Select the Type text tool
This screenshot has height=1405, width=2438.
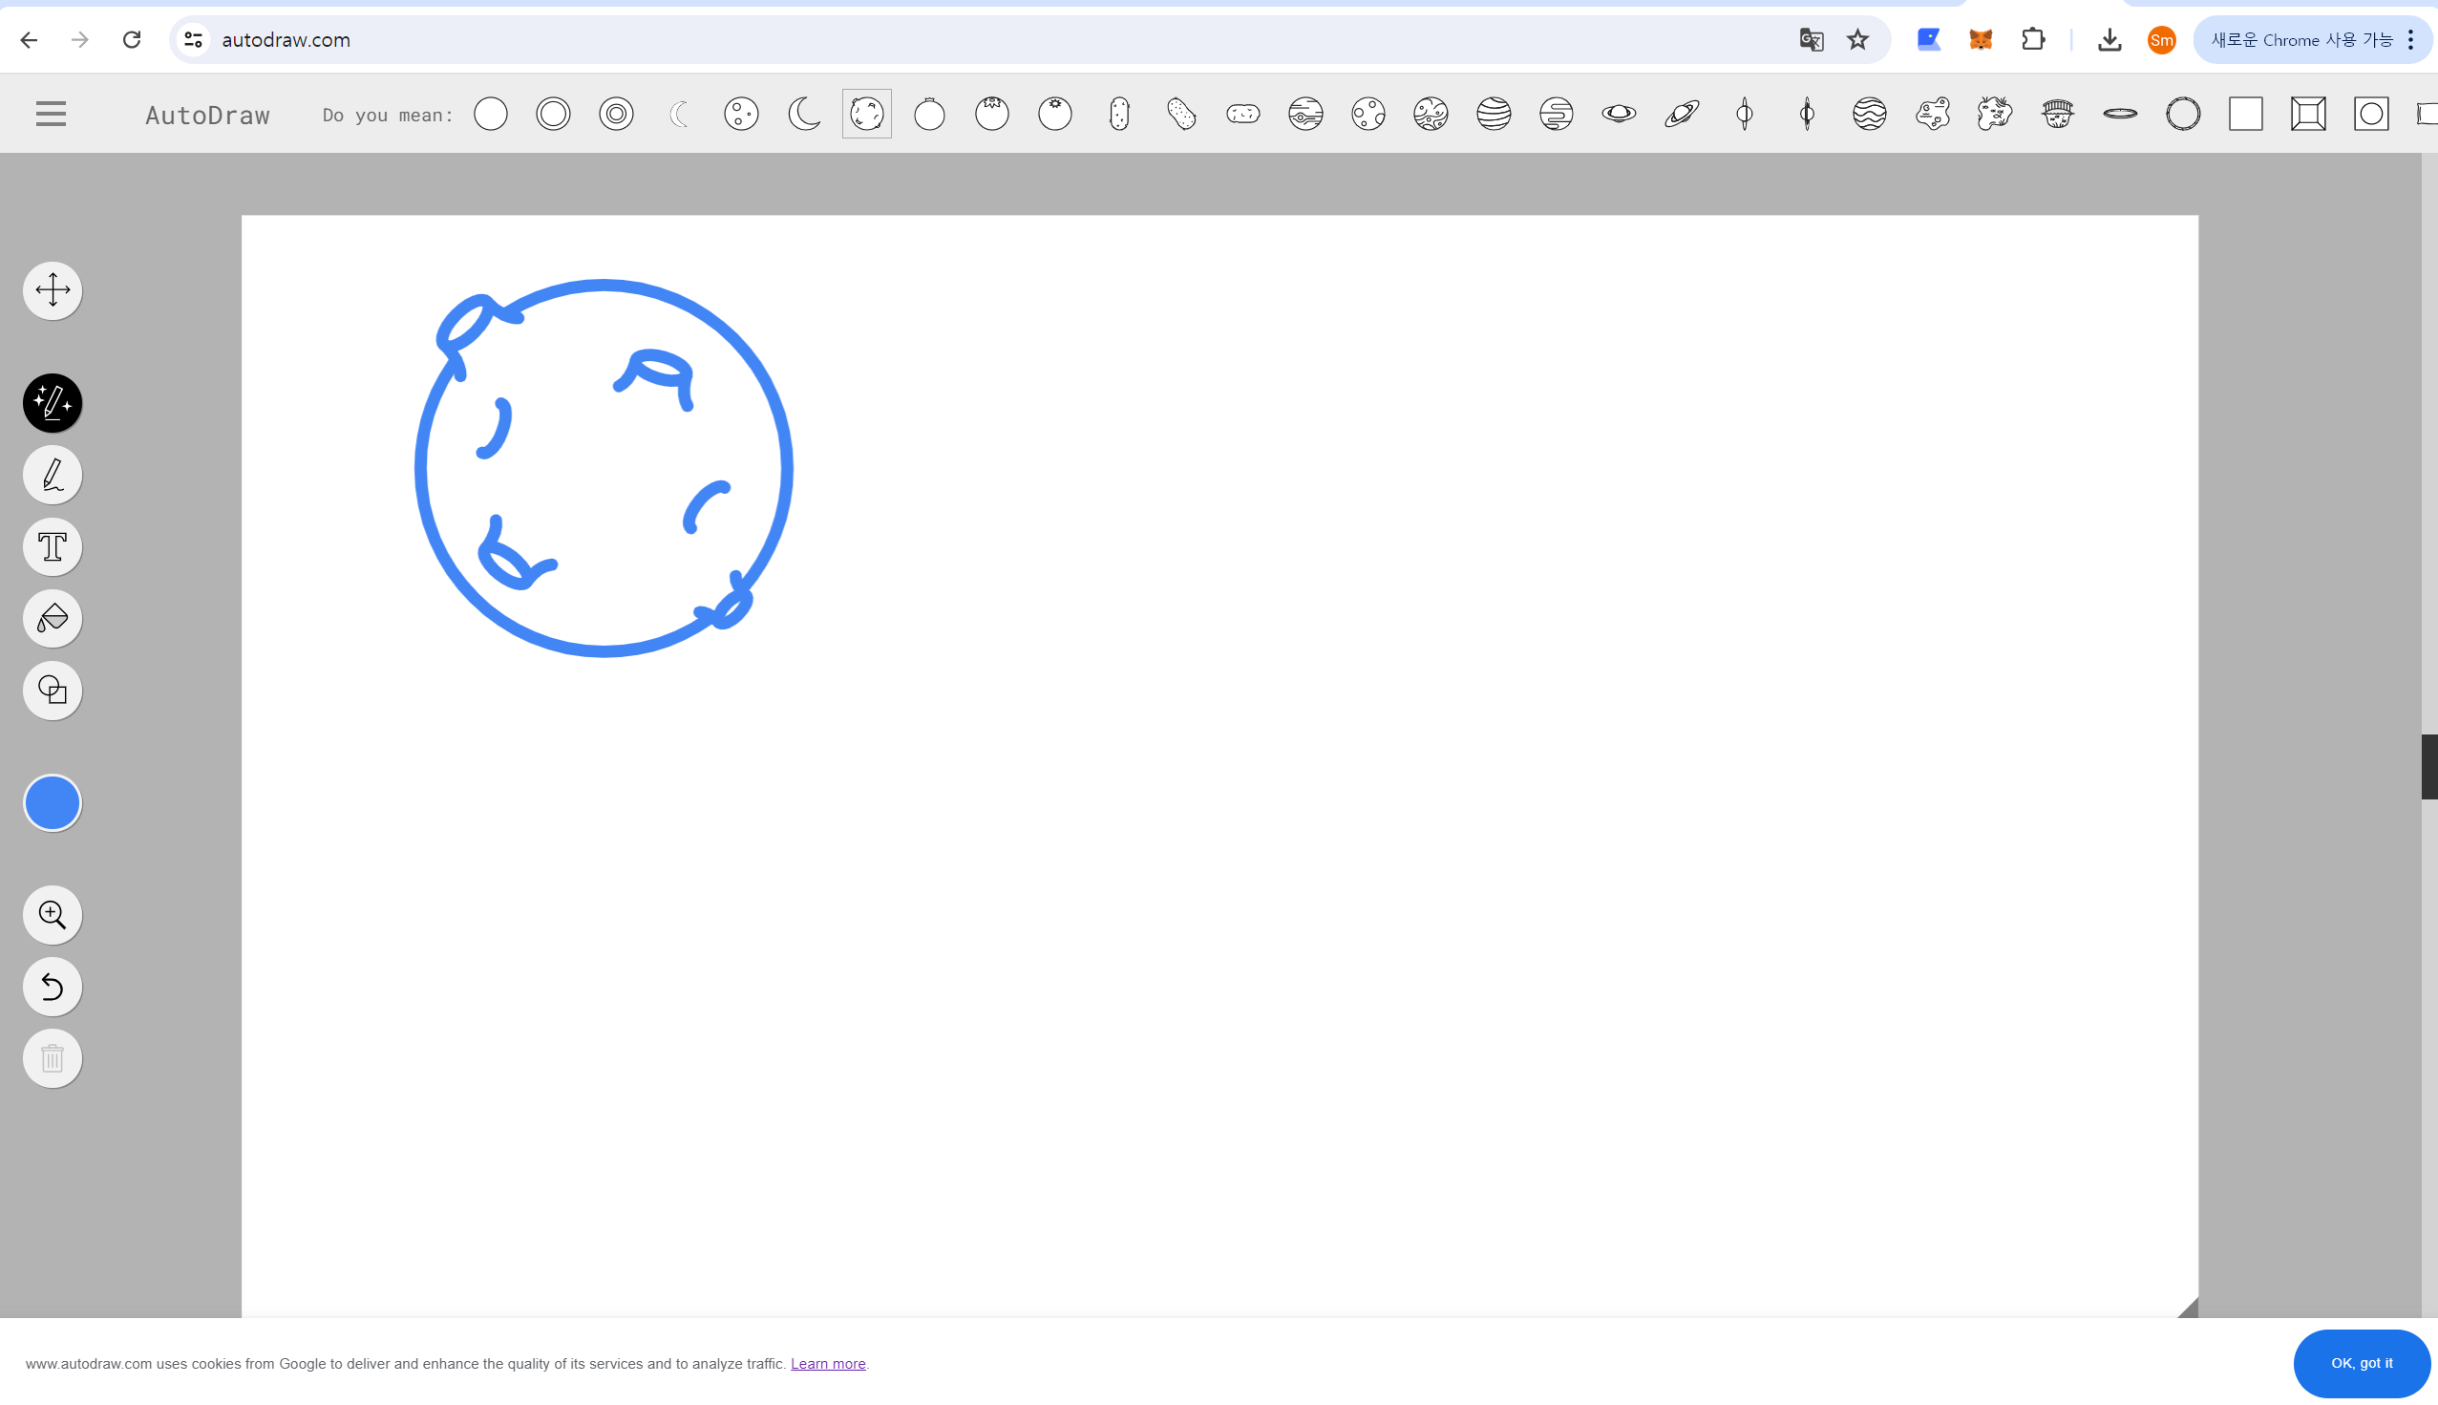tap(53, 547)
